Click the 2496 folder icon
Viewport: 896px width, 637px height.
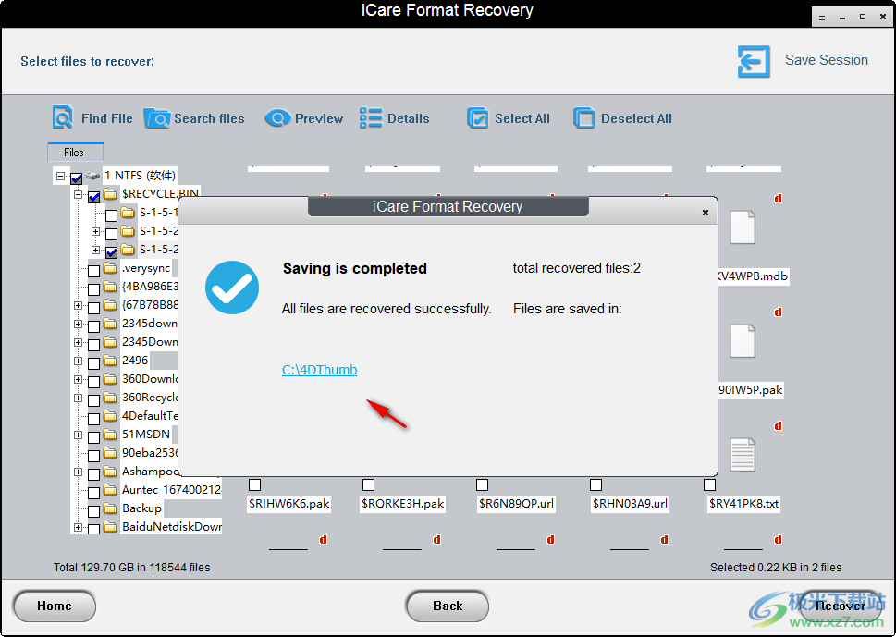[110, 361]
